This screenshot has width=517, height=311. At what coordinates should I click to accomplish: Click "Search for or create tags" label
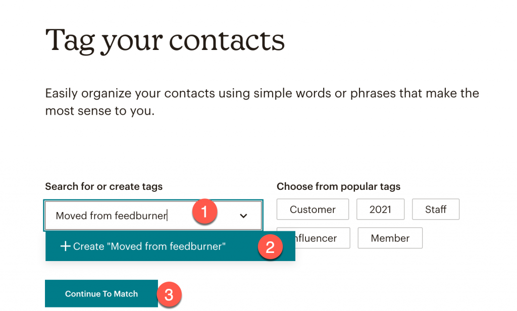104,186
